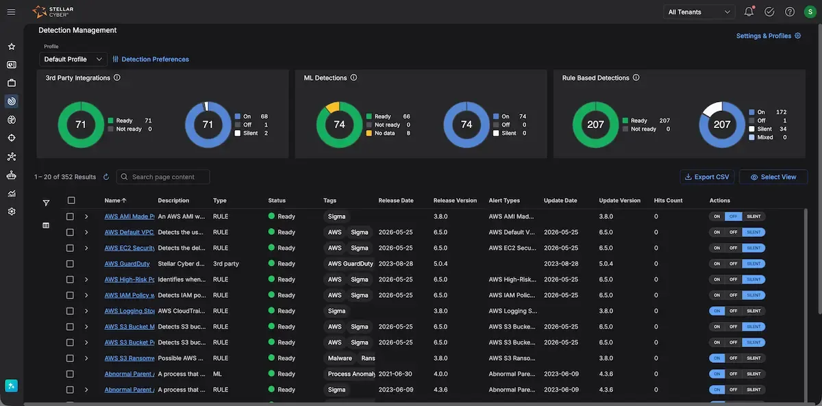Open the AWS Logging Stop detection link
Image resolution: width=822 pixels, height=406 pixels.
point(129,311)
